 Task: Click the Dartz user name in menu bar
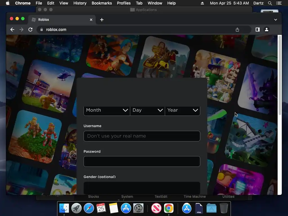coord(258,3)
